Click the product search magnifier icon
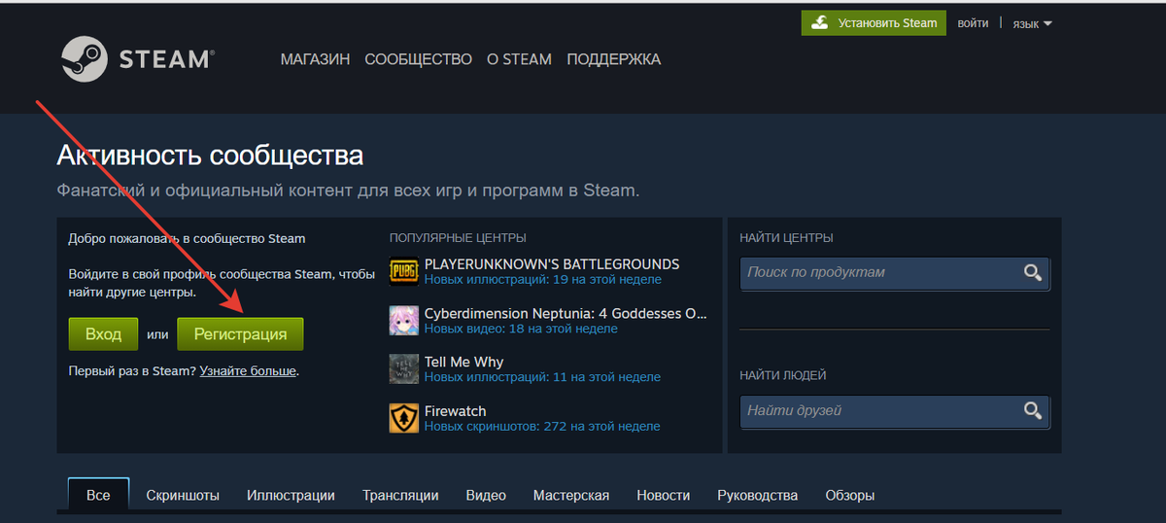 [1033, 273]
